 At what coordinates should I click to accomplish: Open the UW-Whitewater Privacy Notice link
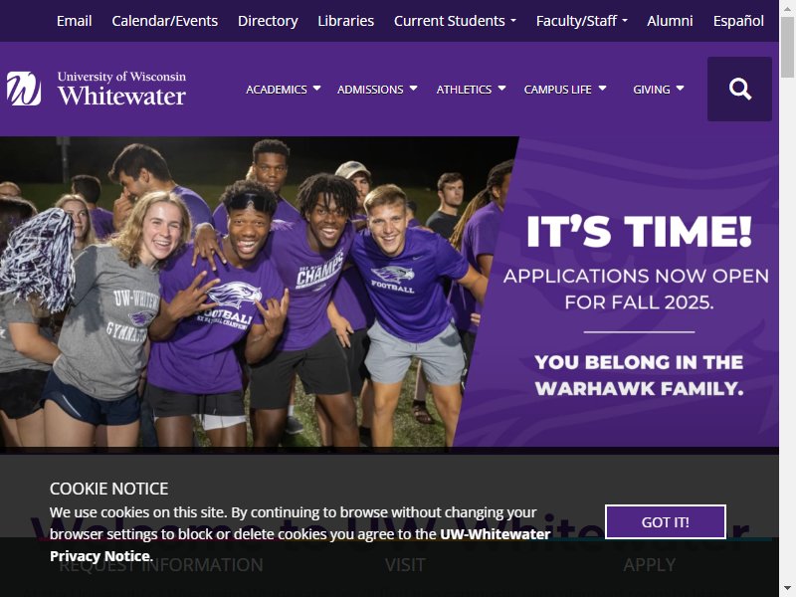(300, 544)
